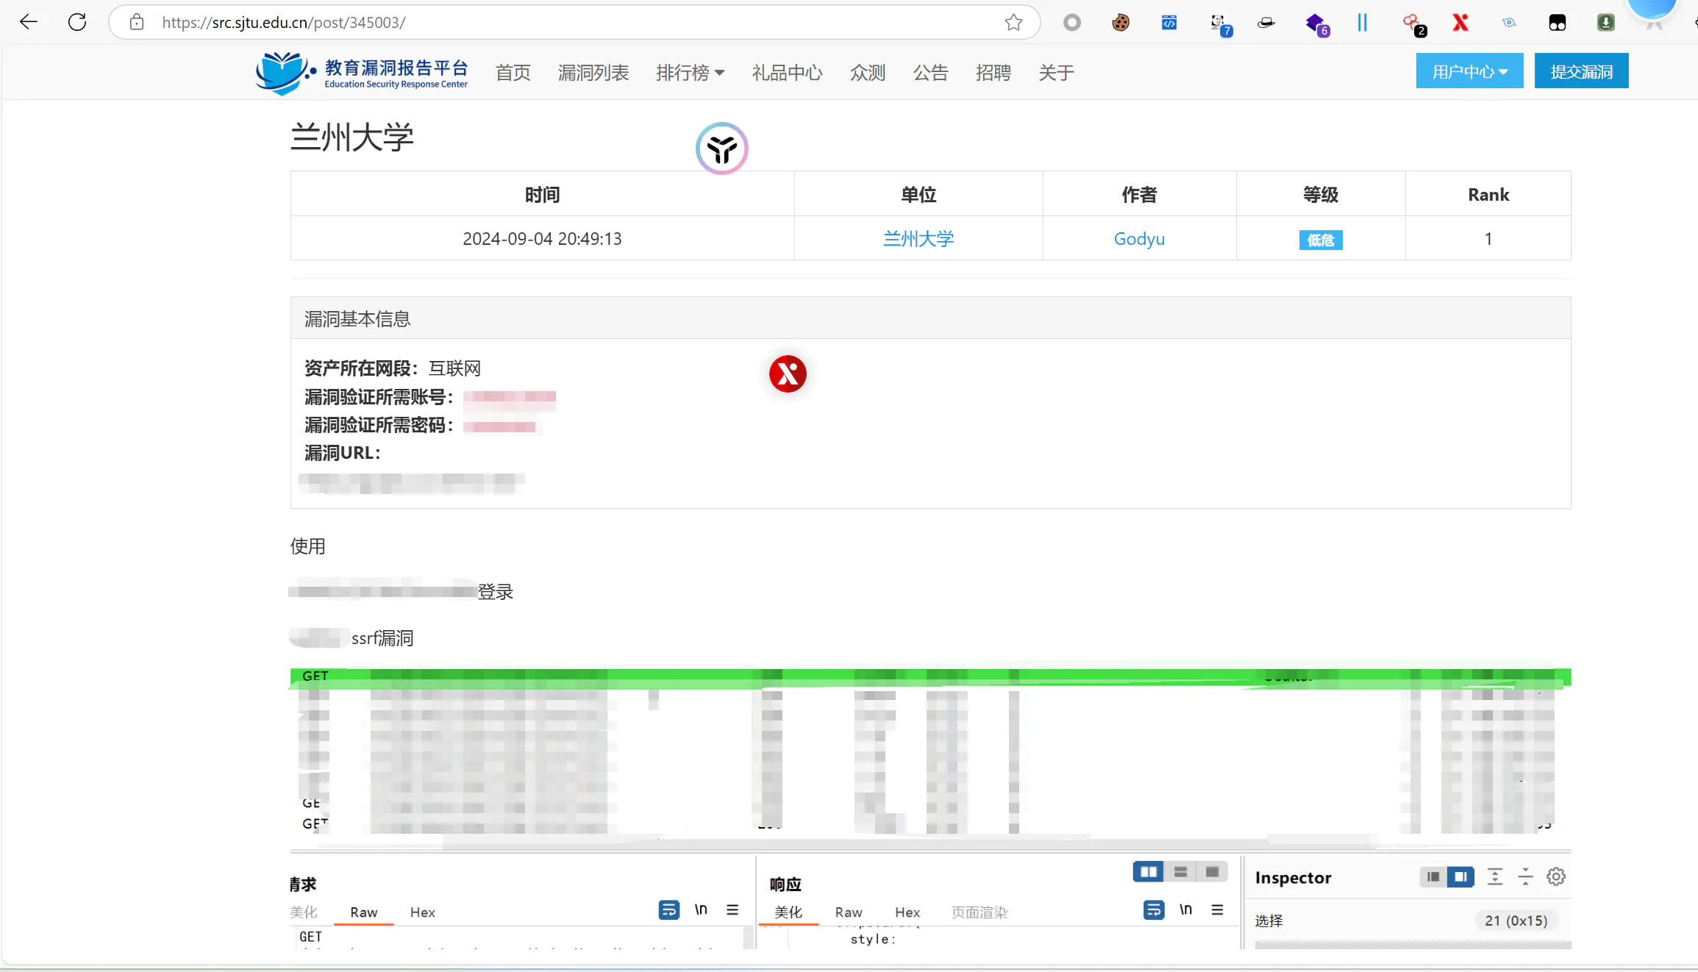Open 招聘 navigation item
1698x972 pixels.
[993, 73]
